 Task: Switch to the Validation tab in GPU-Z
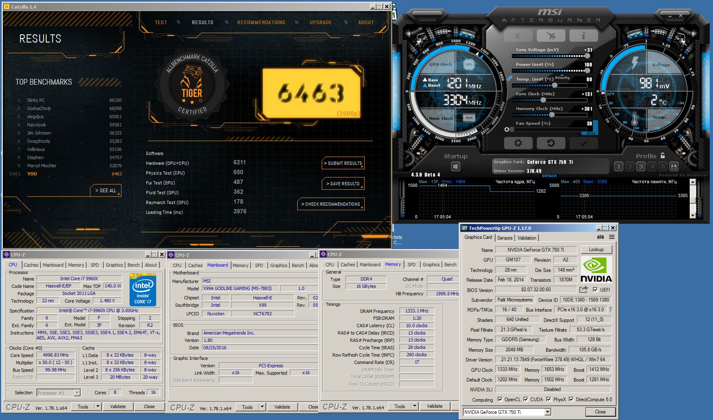pos(527,238)
